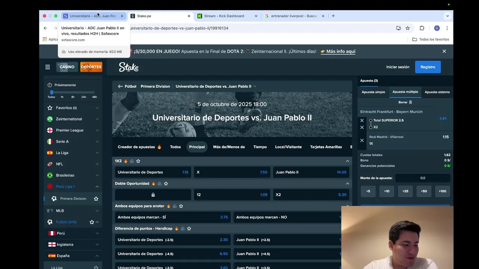Image resolution: width=479 pixels, height=269 pixels.
Task: Star the Diferencia de puntos Handicap market
Action: pyautogui.click(x=189, y=228)
